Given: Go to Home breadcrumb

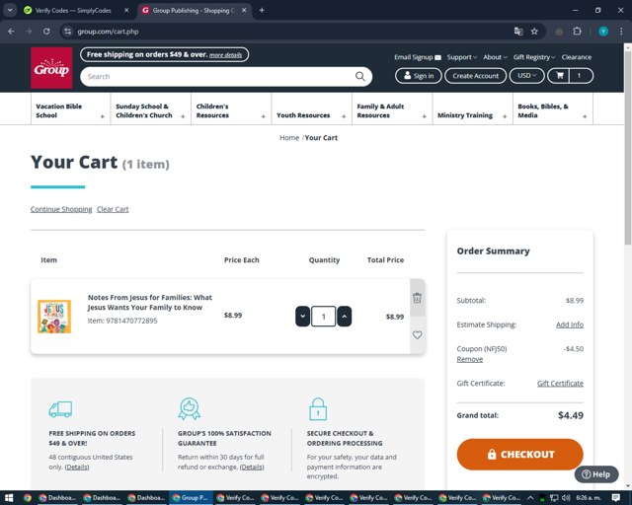Looking at the screenshot, I should (x=289, y=138).
